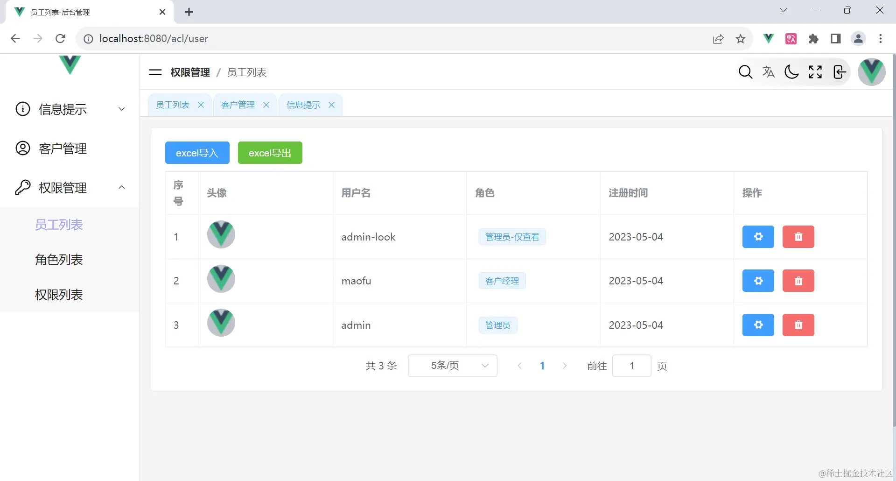Click the logout icon in header
Image resolution: width=896 pixels, height=481 pixels.
pos(840,72)
